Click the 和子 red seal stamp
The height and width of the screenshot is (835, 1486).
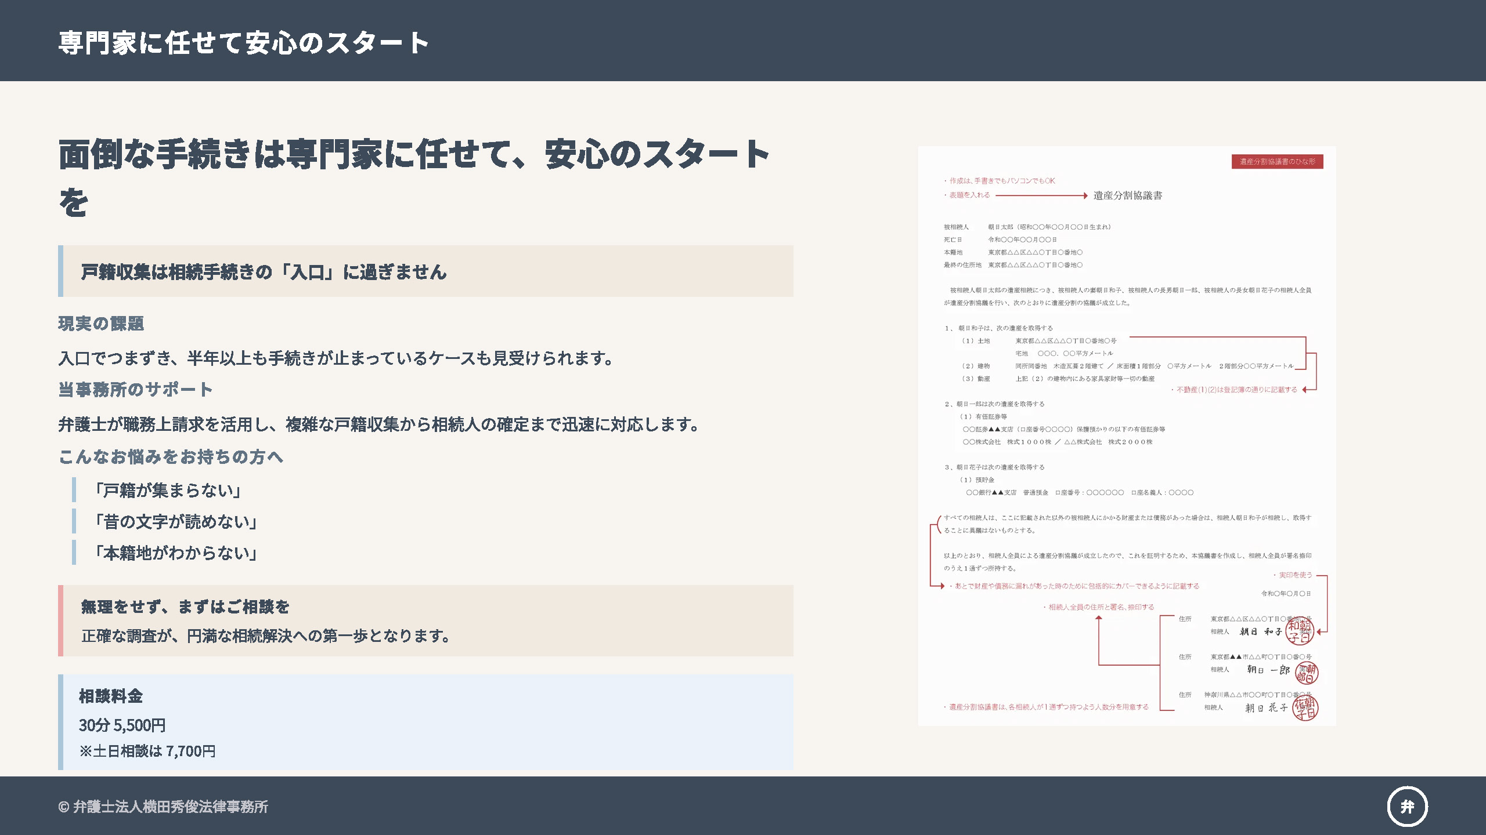[x=1299, y=631]
